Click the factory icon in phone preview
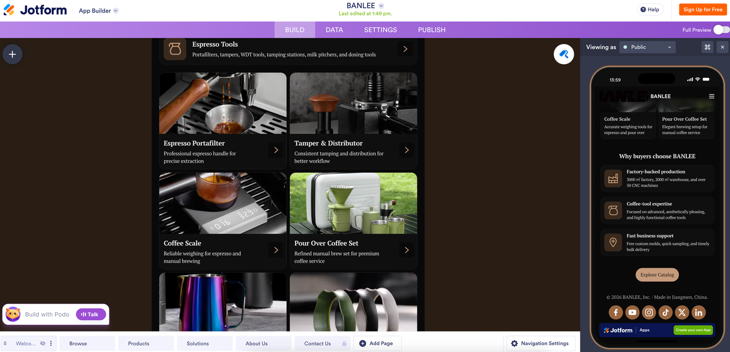 [x=613, y=179]
